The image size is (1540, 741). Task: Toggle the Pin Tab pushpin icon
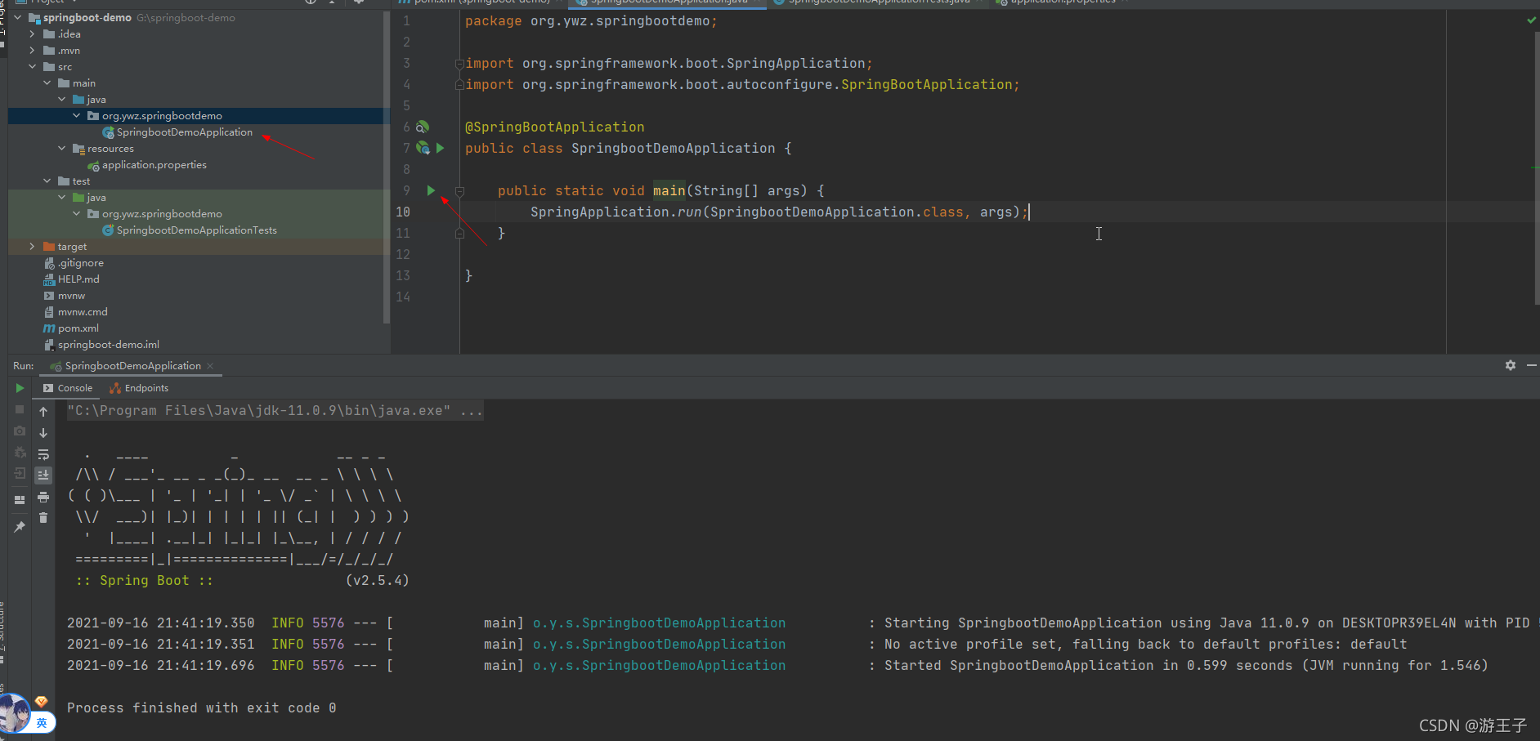click(20, 527)
